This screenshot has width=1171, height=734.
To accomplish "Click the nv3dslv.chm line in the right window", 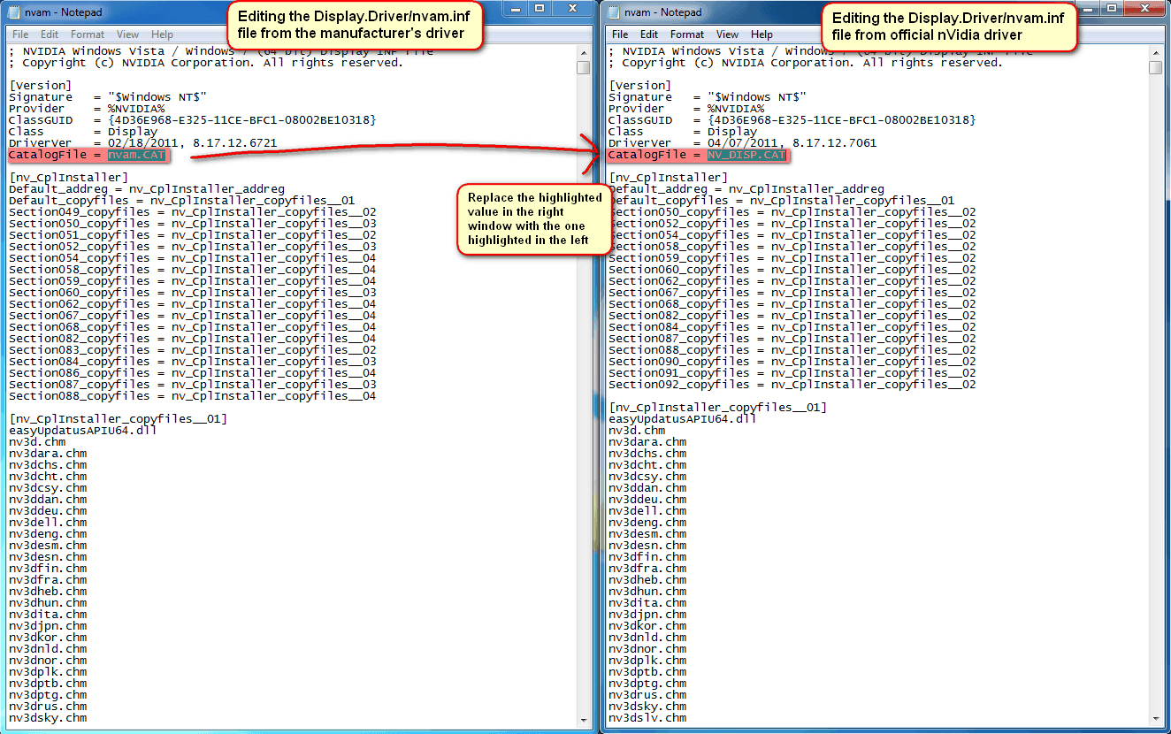I will click(647, 718).
